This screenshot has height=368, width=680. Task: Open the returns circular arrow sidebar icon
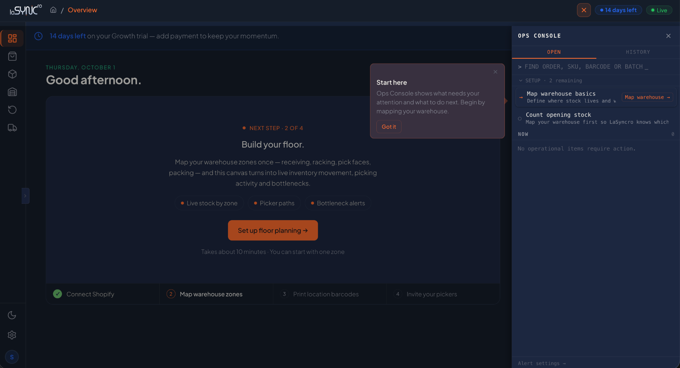point(12,110)
